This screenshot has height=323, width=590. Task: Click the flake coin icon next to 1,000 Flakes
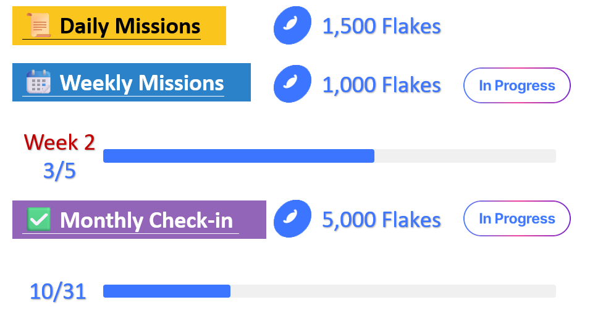(x=292, y=84)
